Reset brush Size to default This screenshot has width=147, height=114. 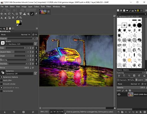pyautogui.click(x=33, y=48)
